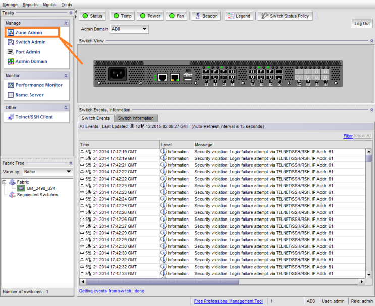Collapse the Monitor section
The height and width of the screenshot is (306, 375).
pyautogui.click(x=66, y=76)
